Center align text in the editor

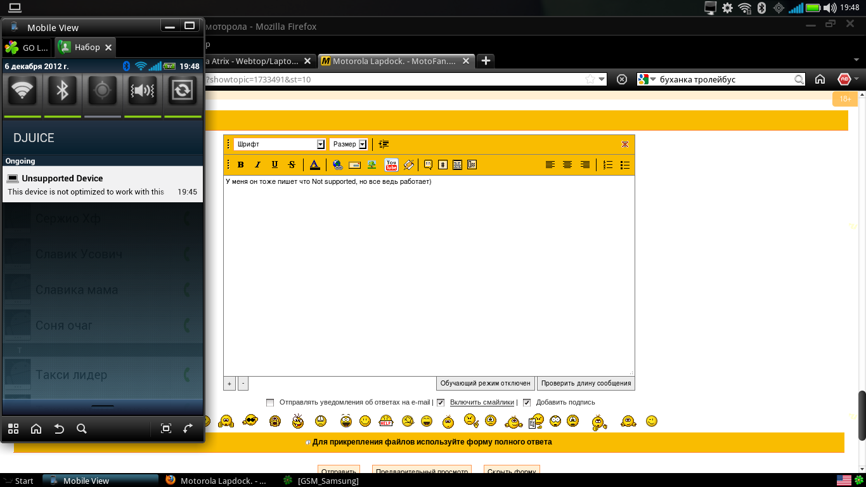[x=567, y=165]
